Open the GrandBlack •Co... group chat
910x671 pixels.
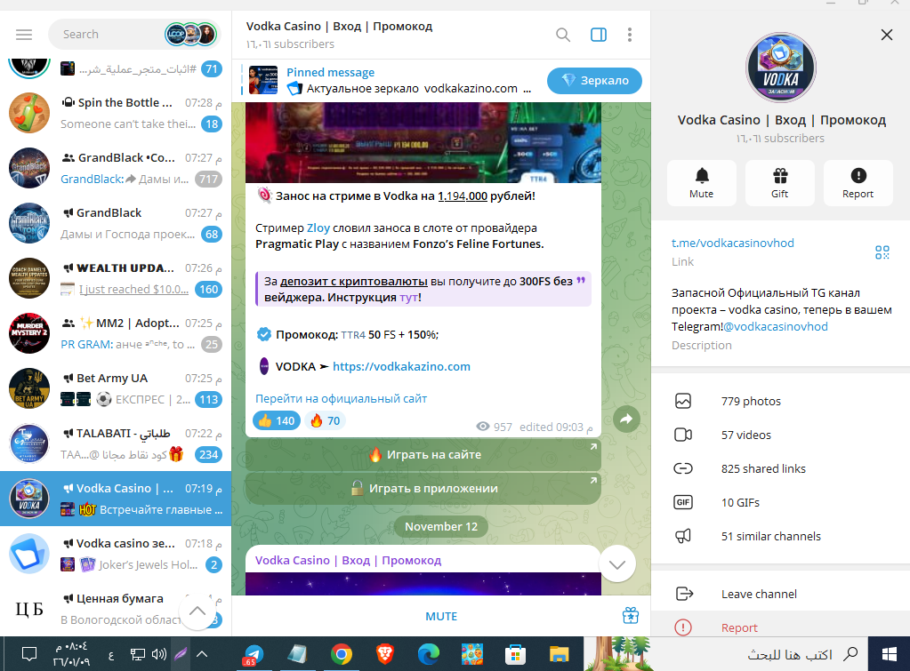[x=116, y=168]
